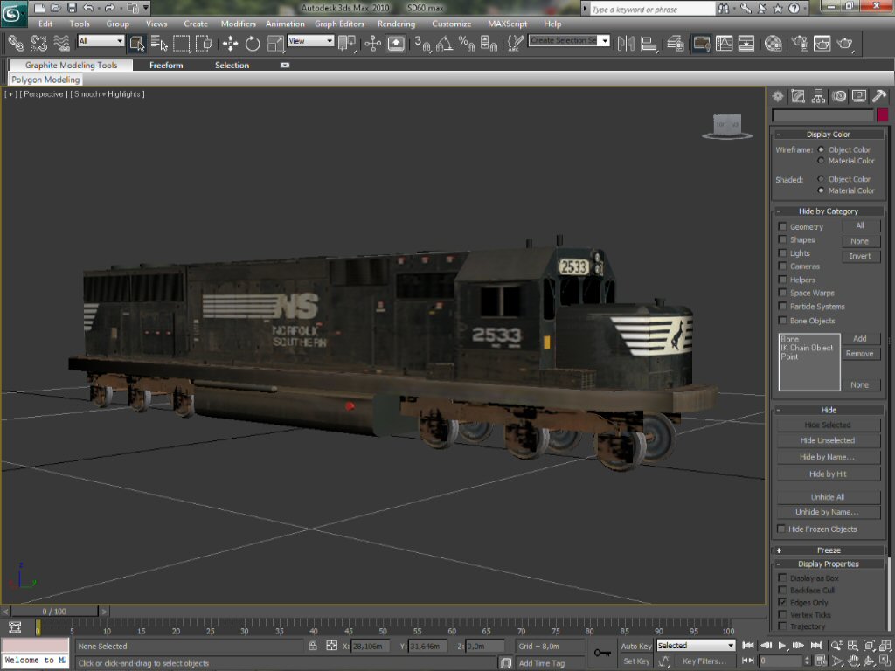Open the Modifiers menu
Screen dimensions: 895x671
coord(238,24)
